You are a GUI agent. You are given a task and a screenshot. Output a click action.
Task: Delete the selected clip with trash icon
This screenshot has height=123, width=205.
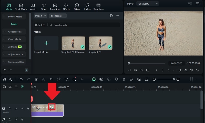click(x=36, y=79)
